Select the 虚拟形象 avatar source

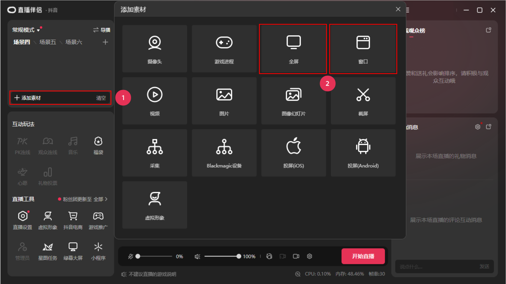[x=155, y=205]
